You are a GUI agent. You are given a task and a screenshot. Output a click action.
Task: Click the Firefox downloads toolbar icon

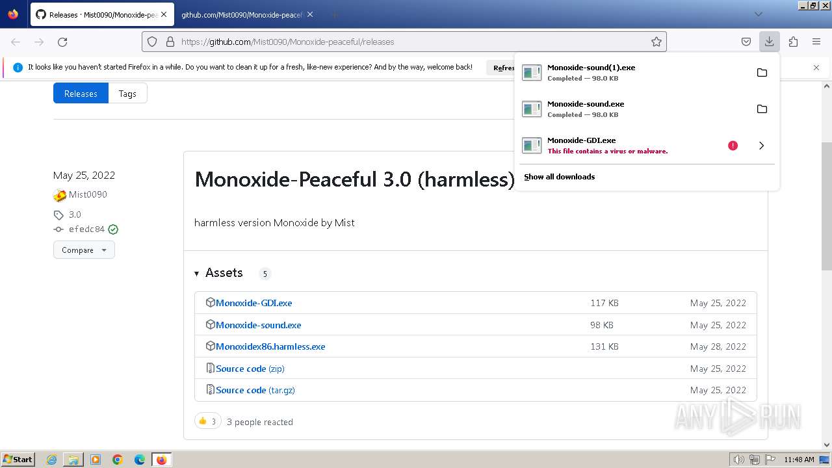point(769,42)
